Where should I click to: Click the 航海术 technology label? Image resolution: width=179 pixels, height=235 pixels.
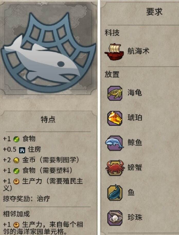[138, 51]
